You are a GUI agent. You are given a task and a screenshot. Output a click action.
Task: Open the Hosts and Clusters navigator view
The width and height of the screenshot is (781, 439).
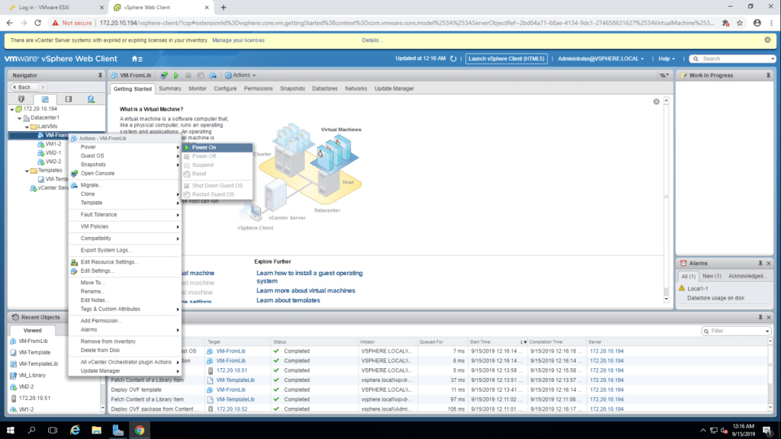(21, 99)
